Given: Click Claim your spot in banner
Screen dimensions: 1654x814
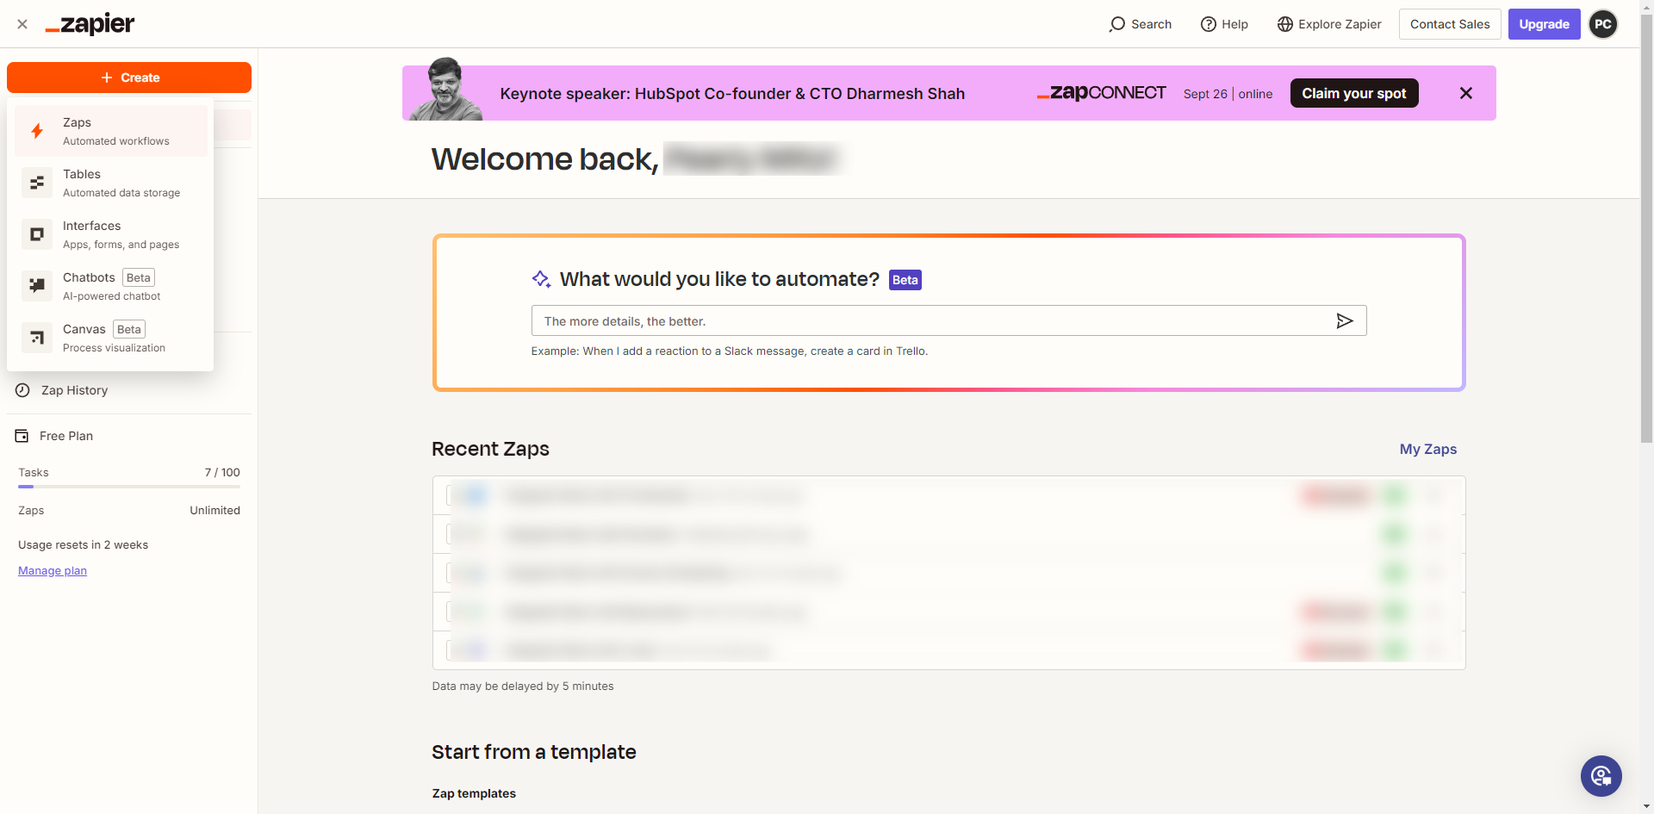Looking at the screenshot, I should [x=1354, y=93].
